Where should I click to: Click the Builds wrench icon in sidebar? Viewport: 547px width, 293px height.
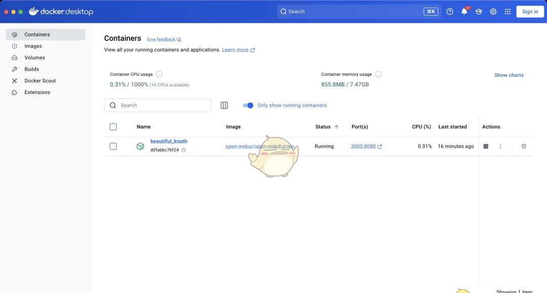pos(14,69)
